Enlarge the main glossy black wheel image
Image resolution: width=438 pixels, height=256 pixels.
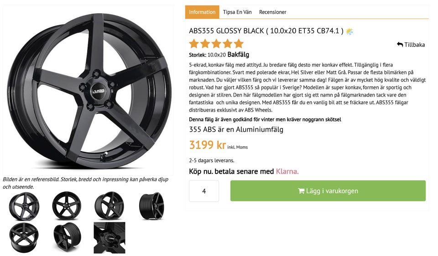(x=88, y=91)
